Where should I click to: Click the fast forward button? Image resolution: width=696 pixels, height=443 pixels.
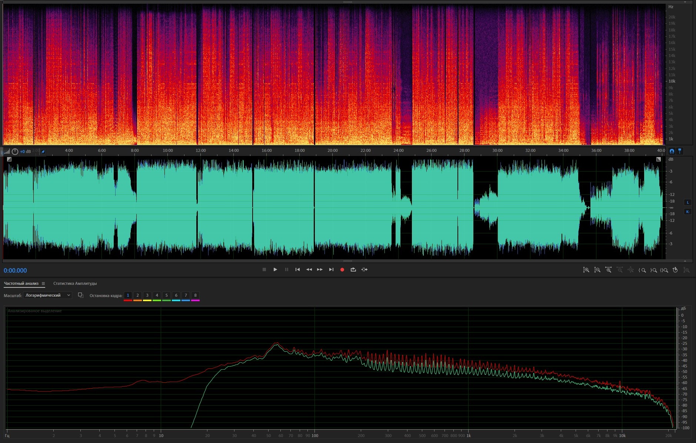tap(320, 270)
